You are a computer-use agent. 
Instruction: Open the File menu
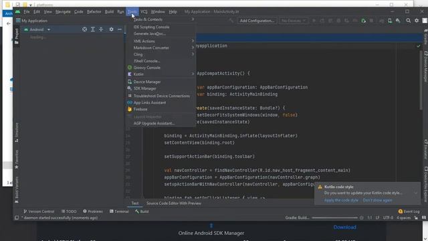tap(27, 12)
